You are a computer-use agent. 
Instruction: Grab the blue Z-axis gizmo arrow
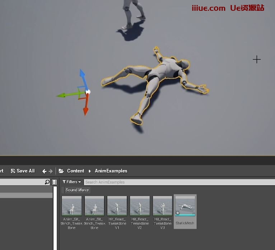(x=83, y=75)
